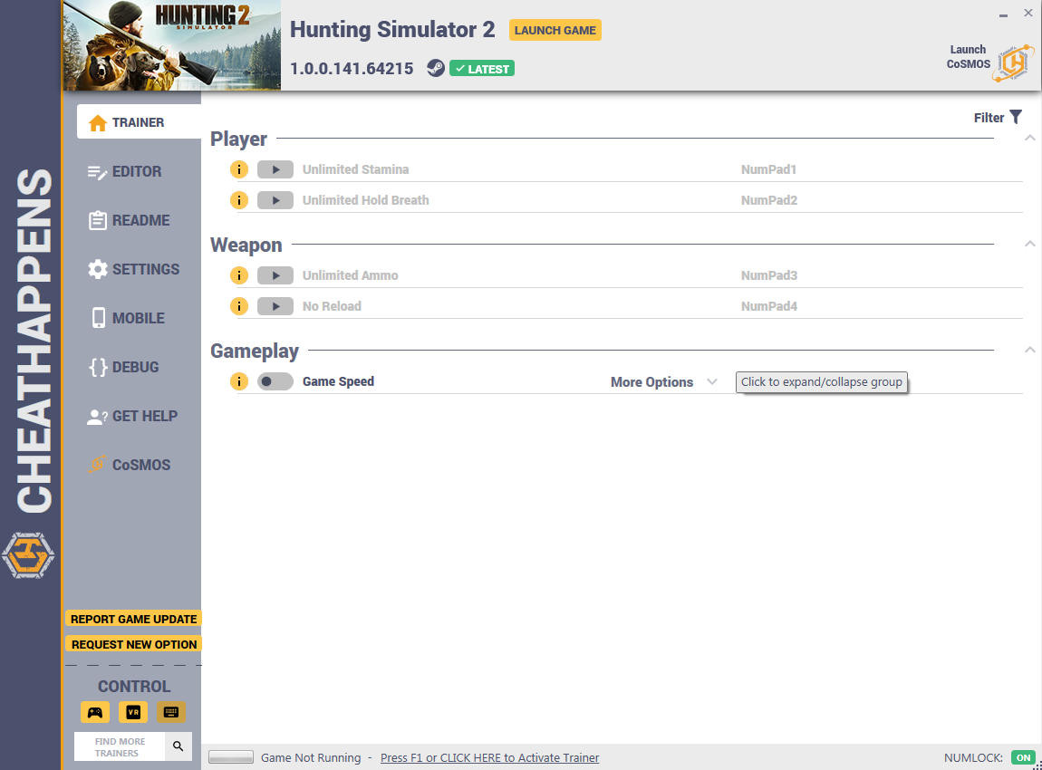Click the Steam platform icon

(435, 68)
